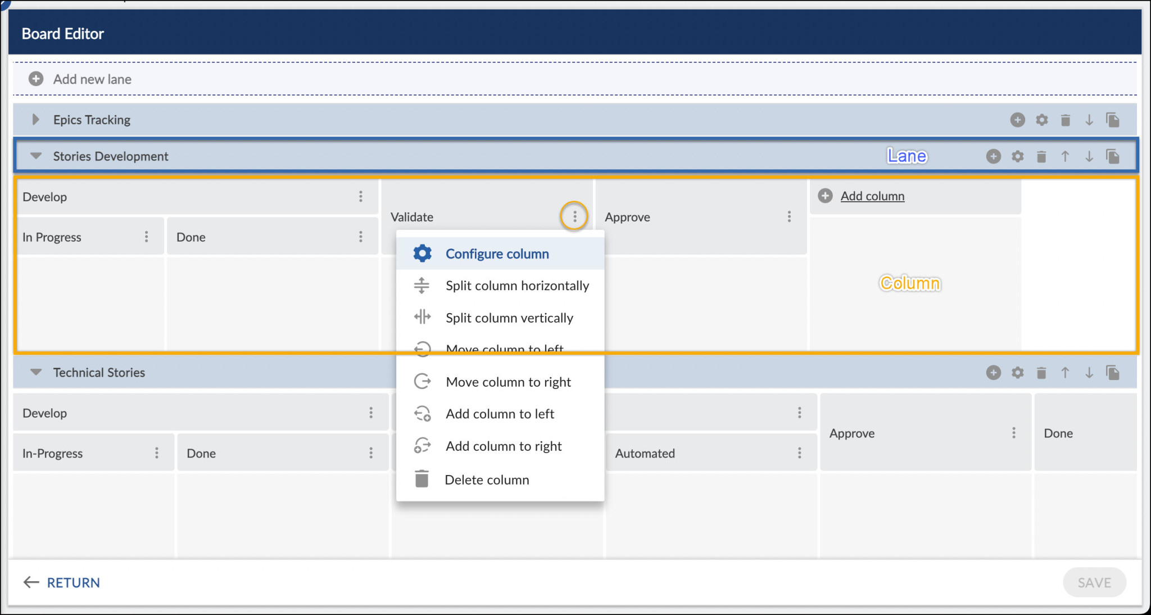The width and height of the screenshot is (1151, 615).
Task: Duplicate the Stories Development lane with copy icon
Action: 1113,156
